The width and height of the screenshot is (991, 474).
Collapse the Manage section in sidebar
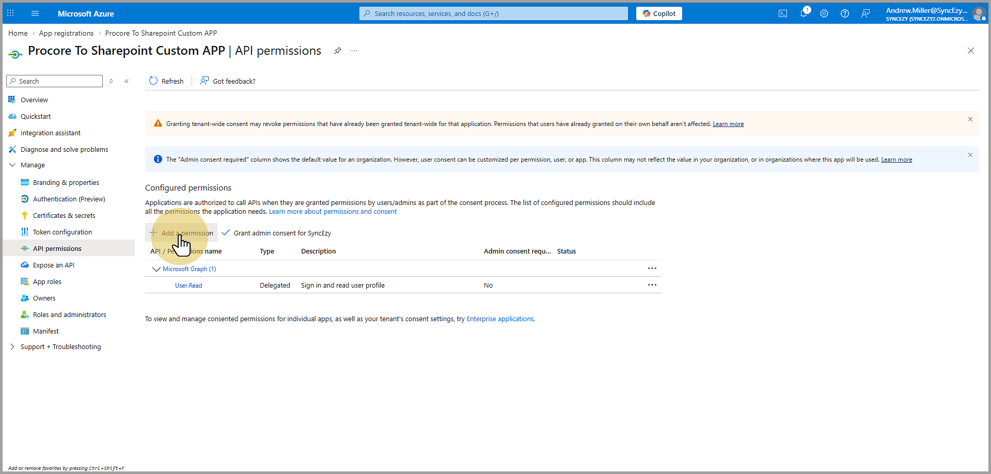point(13,165)
